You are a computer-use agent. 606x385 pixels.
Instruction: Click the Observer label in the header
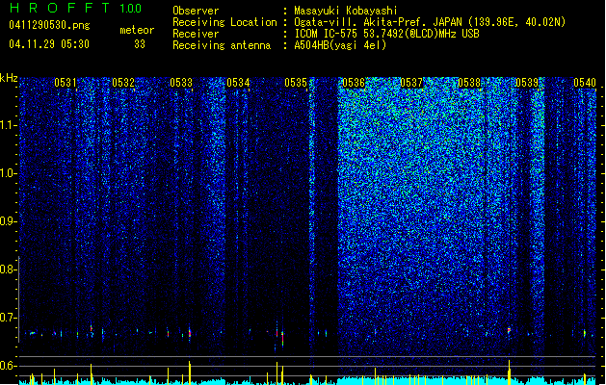[x=196, y=11]
